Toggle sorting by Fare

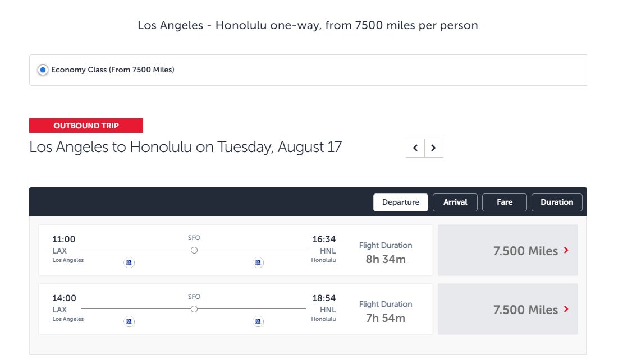click(504, 202)
